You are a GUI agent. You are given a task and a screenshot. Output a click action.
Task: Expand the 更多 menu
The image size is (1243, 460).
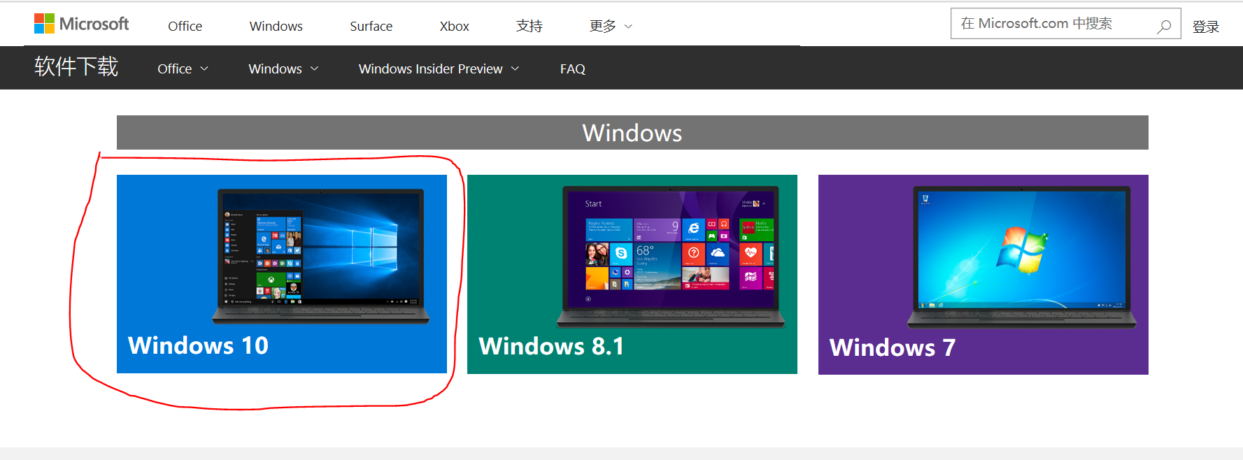tap(611, 26)
